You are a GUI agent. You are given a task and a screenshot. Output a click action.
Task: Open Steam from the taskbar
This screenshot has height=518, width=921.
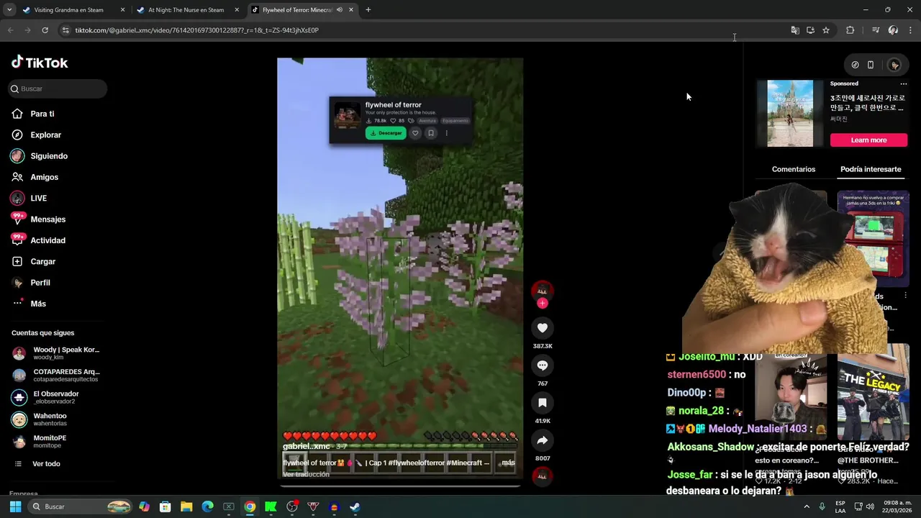(355, 506)
